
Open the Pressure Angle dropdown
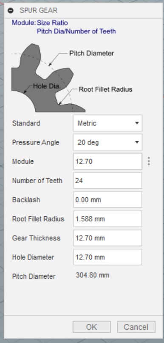[x=107, y=142]
